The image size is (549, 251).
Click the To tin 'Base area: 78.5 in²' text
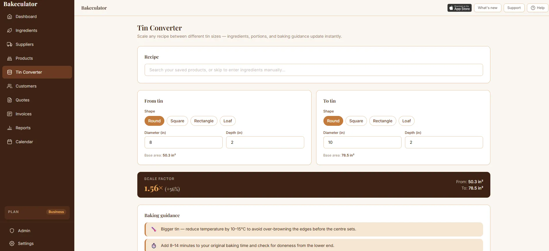click(339, 155)
